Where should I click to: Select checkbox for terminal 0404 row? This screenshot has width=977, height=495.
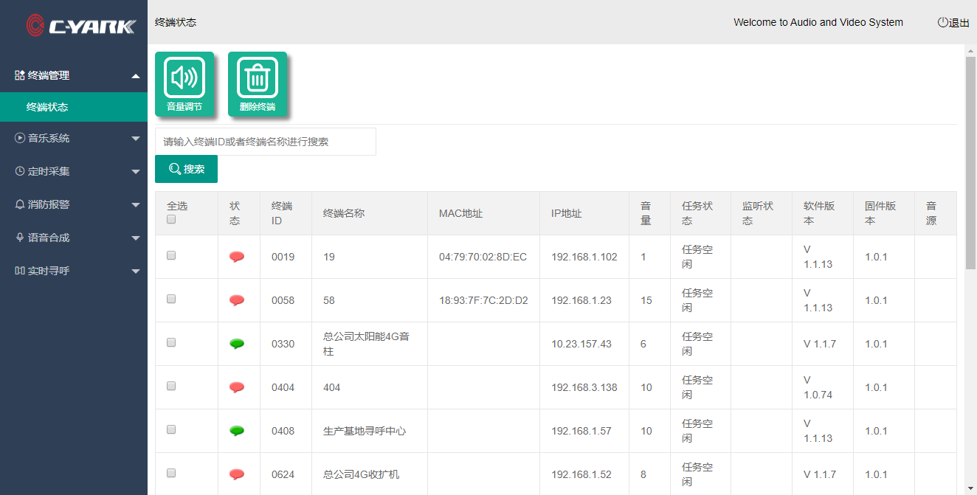tap(171, 386)
